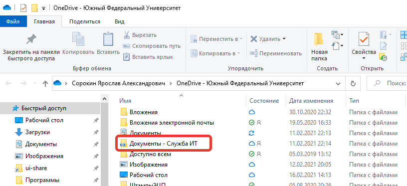Open the Вид ribbon tab

119,21
